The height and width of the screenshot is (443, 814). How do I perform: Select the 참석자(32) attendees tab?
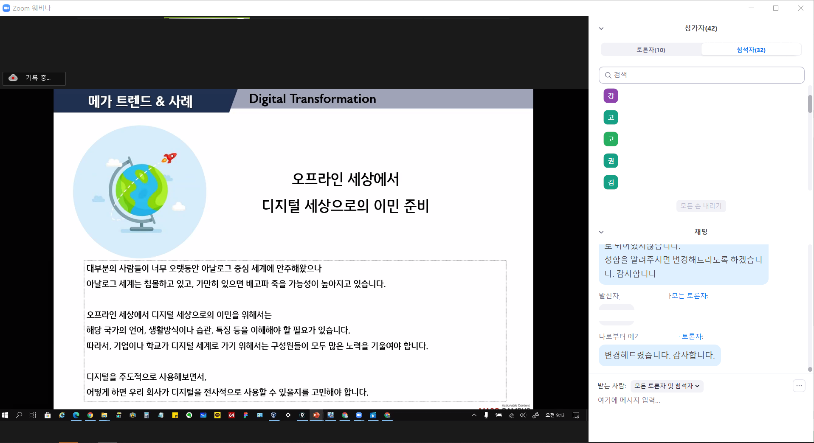click(751, 50)
